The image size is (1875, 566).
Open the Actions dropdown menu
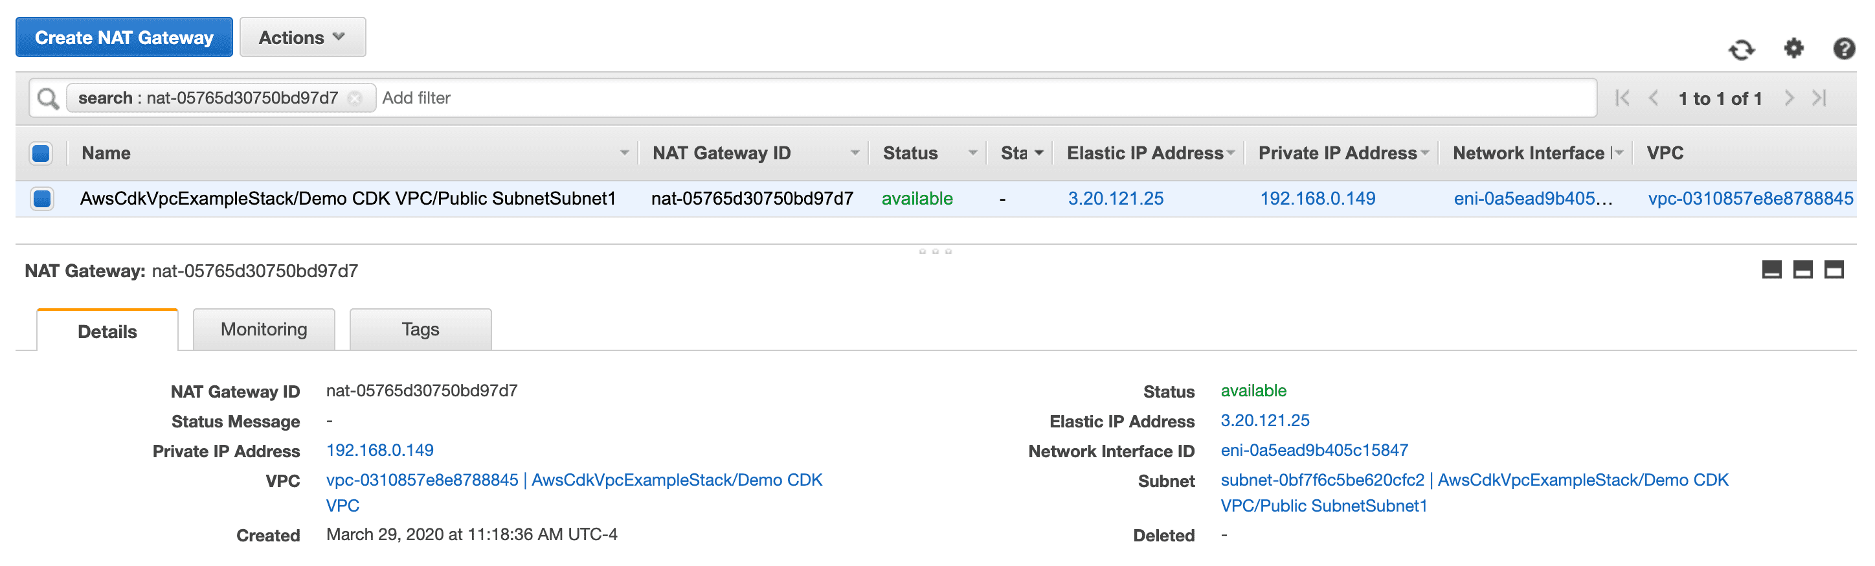point(302,37)
